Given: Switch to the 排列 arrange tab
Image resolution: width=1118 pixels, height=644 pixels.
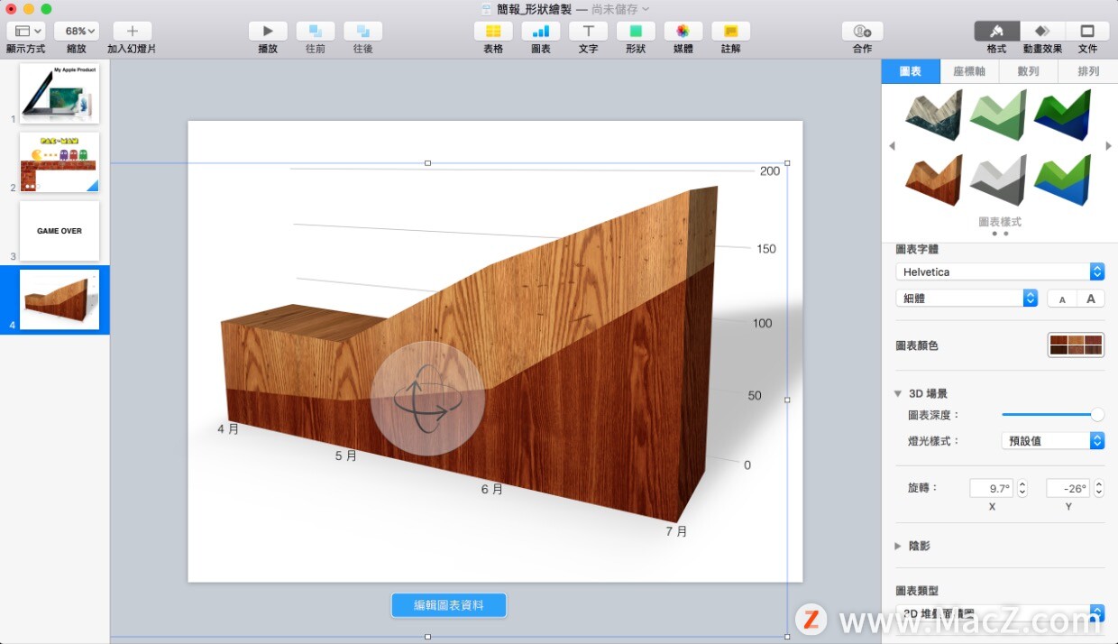Looking at the screenshot, I should [x=1088, y=71].
